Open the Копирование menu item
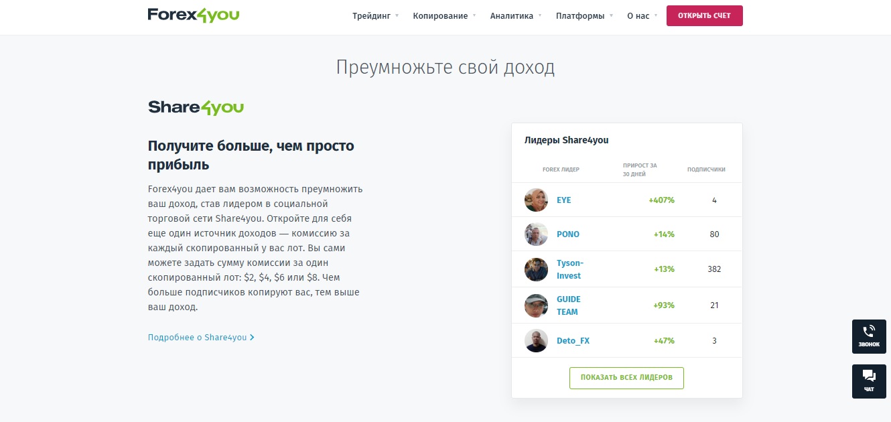 pyautogui.click(x=440, y=15)
